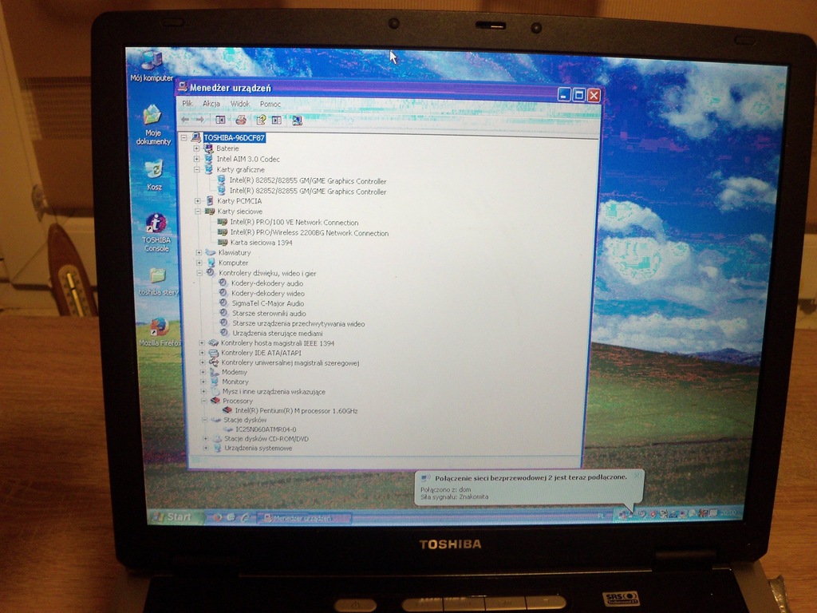
Task: Select Starsze sterowniki audio
Action: (269, 313)
